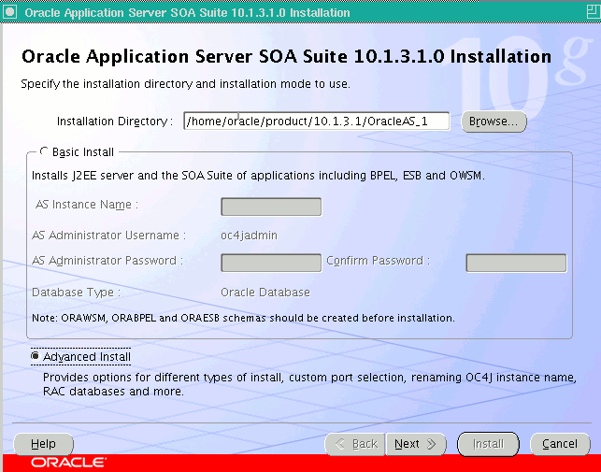Image resolution: width=601 pixels, height=472 pixels.
Task: Click the Advanced Install description text
Action: pyautogui.click(x=309, y=384)
